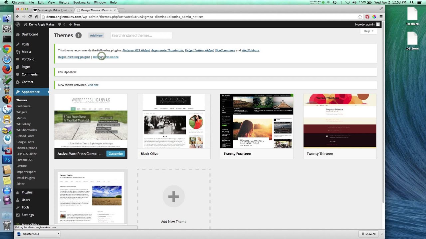
Task: Open Users in the WordPress sidebar
Action: [26, 200]
